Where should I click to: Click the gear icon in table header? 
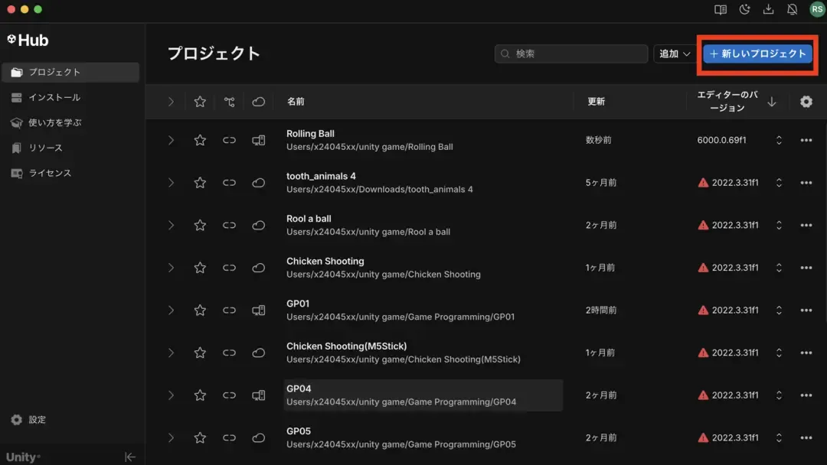(x=806, y=102)
